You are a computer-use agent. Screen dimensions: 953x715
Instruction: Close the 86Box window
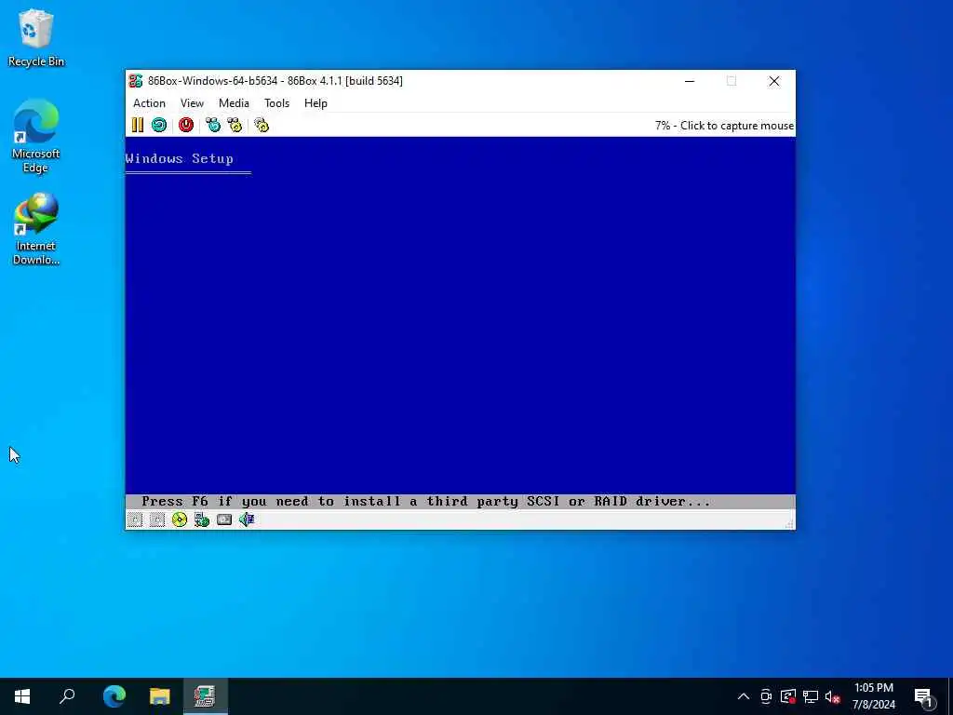(x=773, y=81)
